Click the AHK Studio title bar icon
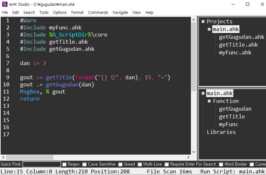Screen dimensions: 266x175 pyautogui.click(x=4, y=4)
